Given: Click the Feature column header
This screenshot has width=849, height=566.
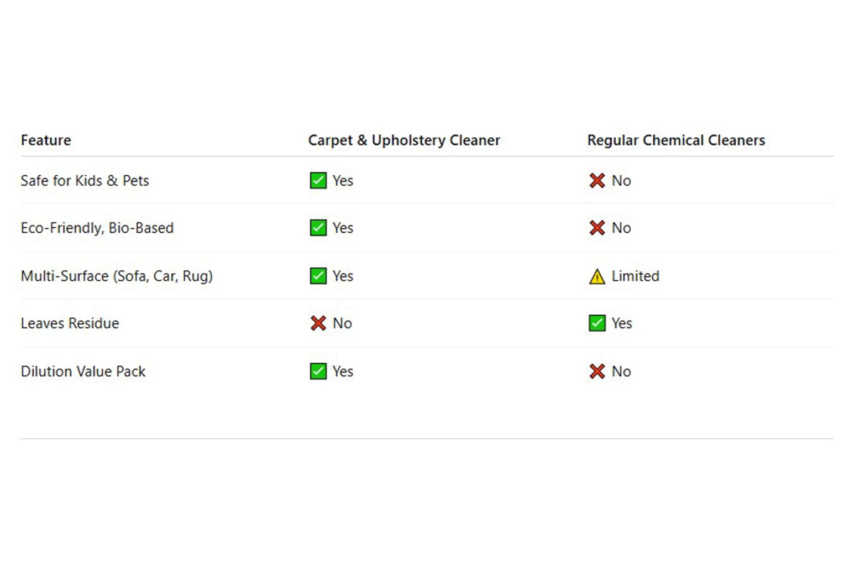Looking at the screenshot, I should [46, 140].
